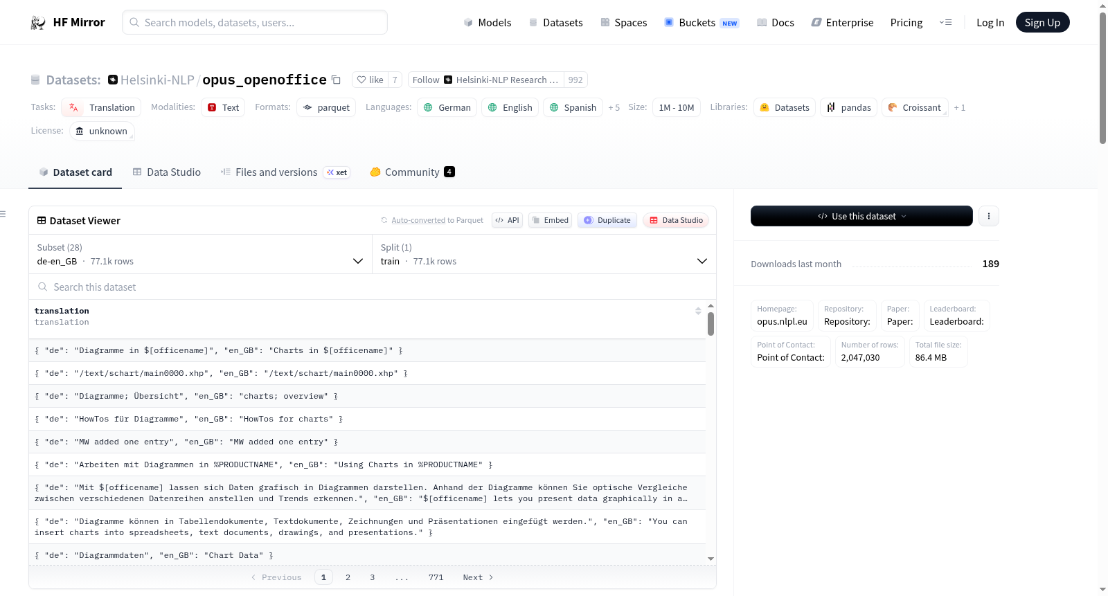Expand the Use this dataset dropdown

(861, 216)
